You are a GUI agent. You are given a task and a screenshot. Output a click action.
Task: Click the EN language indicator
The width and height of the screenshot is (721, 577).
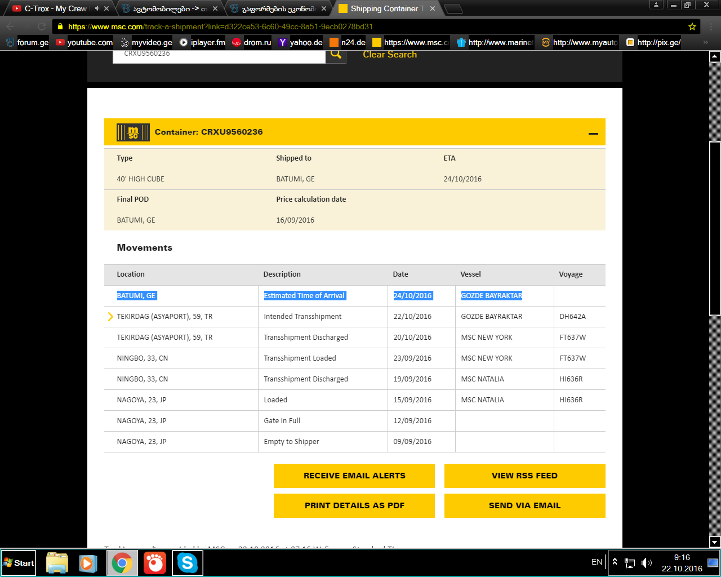point(597,562)
